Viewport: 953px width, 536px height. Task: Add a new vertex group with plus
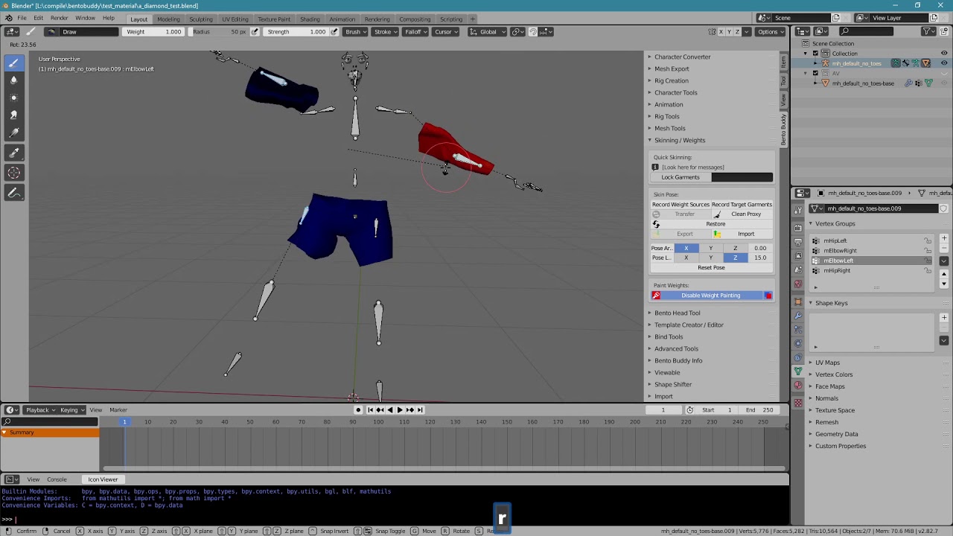point(944,238)
